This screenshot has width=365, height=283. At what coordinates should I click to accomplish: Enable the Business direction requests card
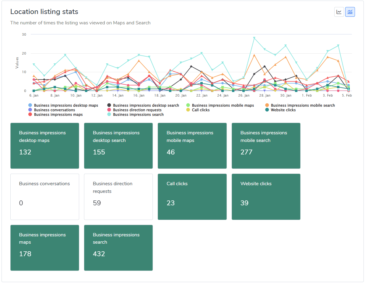point(118,197)
